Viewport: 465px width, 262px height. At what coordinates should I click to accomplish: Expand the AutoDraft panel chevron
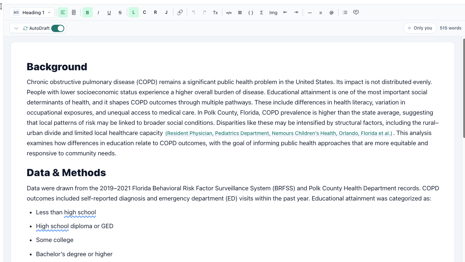click(x=16, y=28)
